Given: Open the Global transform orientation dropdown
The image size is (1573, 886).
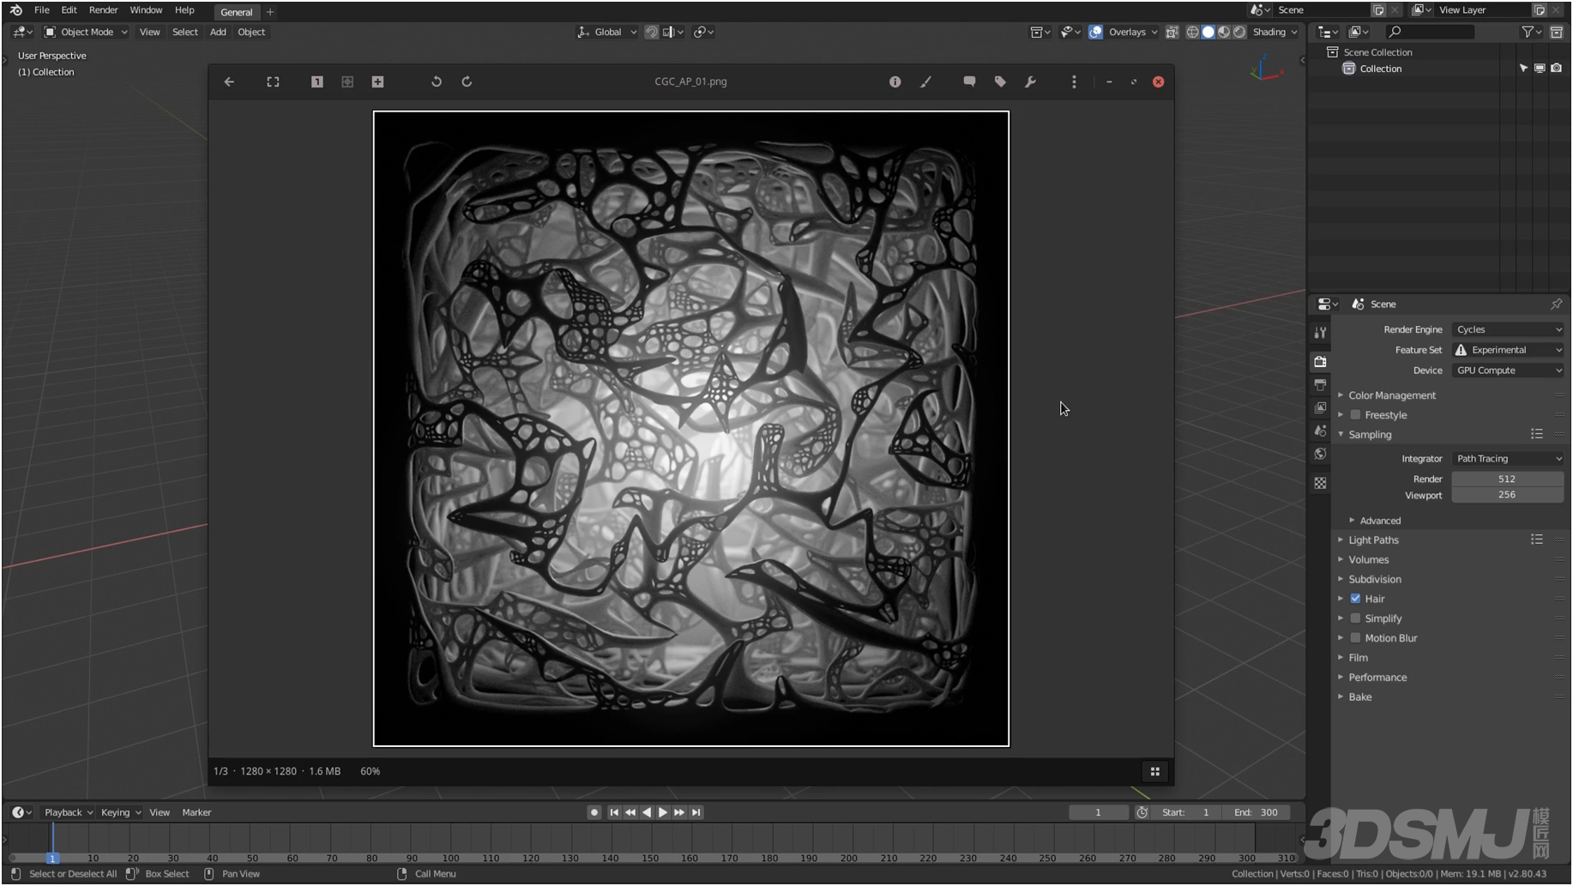Looking at the screenshot, I should [x=606, y=33].
